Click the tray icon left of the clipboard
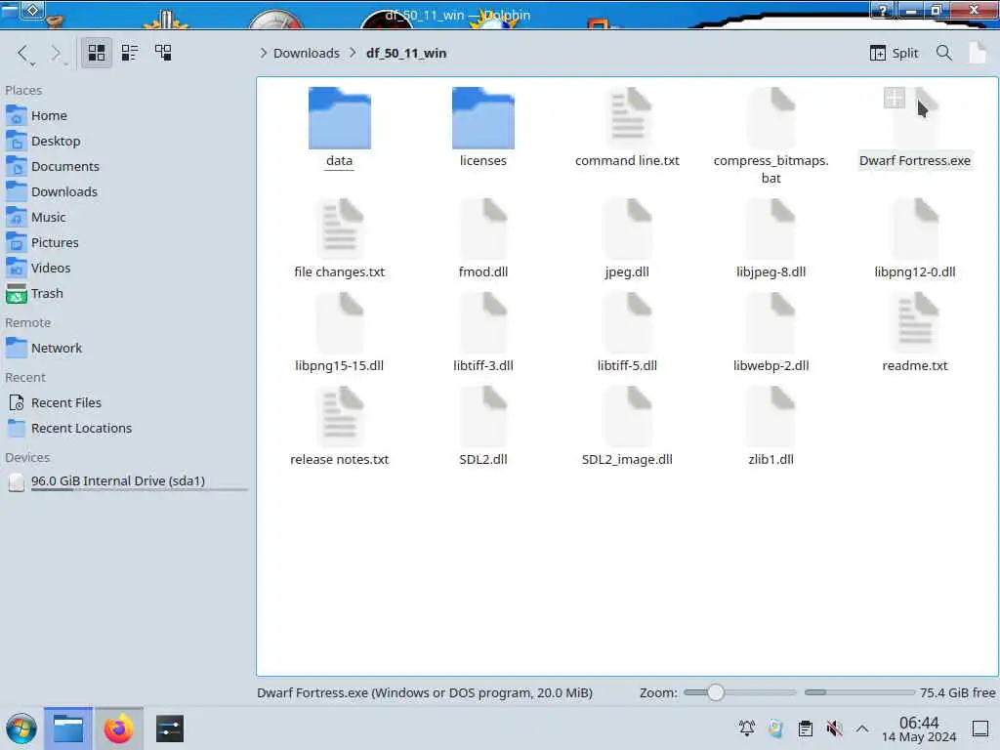 (x=775, y=729)
